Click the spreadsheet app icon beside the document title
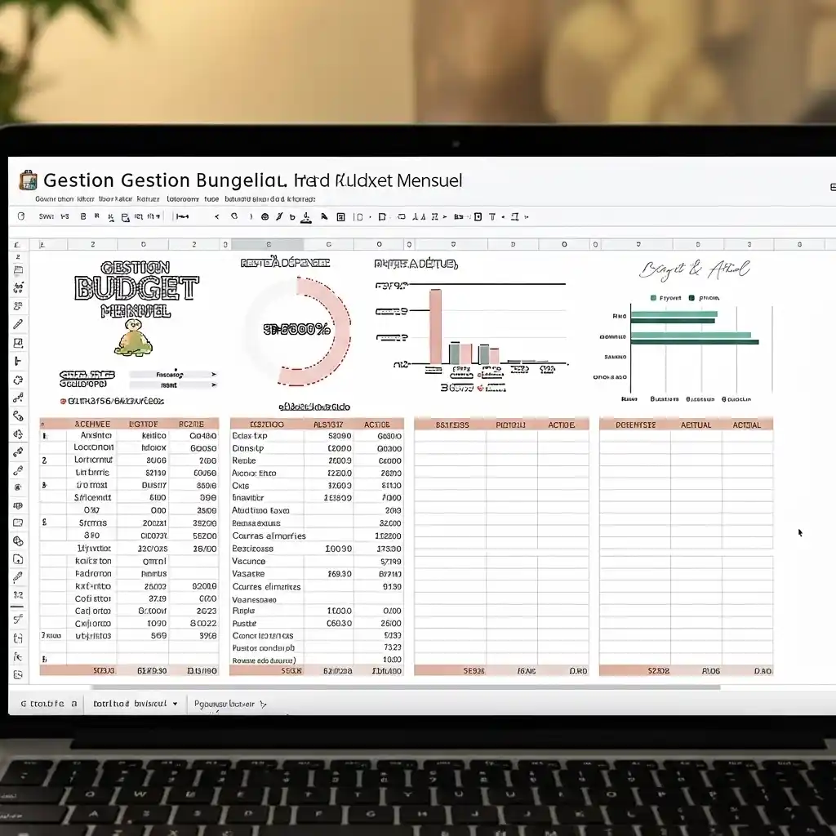The height and width of the screenshot is (836, 836). [x=28, y=180]
